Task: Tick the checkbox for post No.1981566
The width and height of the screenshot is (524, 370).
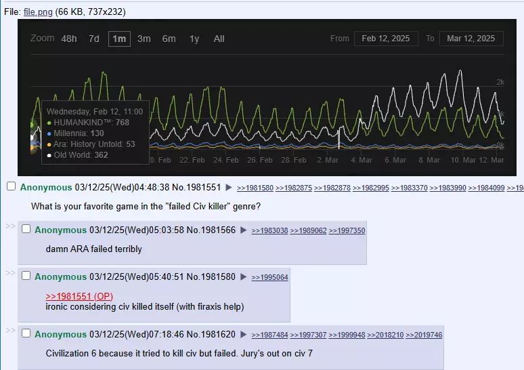Action: tap(26, 229)
